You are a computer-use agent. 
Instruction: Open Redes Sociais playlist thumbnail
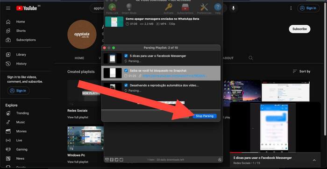pos(85,93)
